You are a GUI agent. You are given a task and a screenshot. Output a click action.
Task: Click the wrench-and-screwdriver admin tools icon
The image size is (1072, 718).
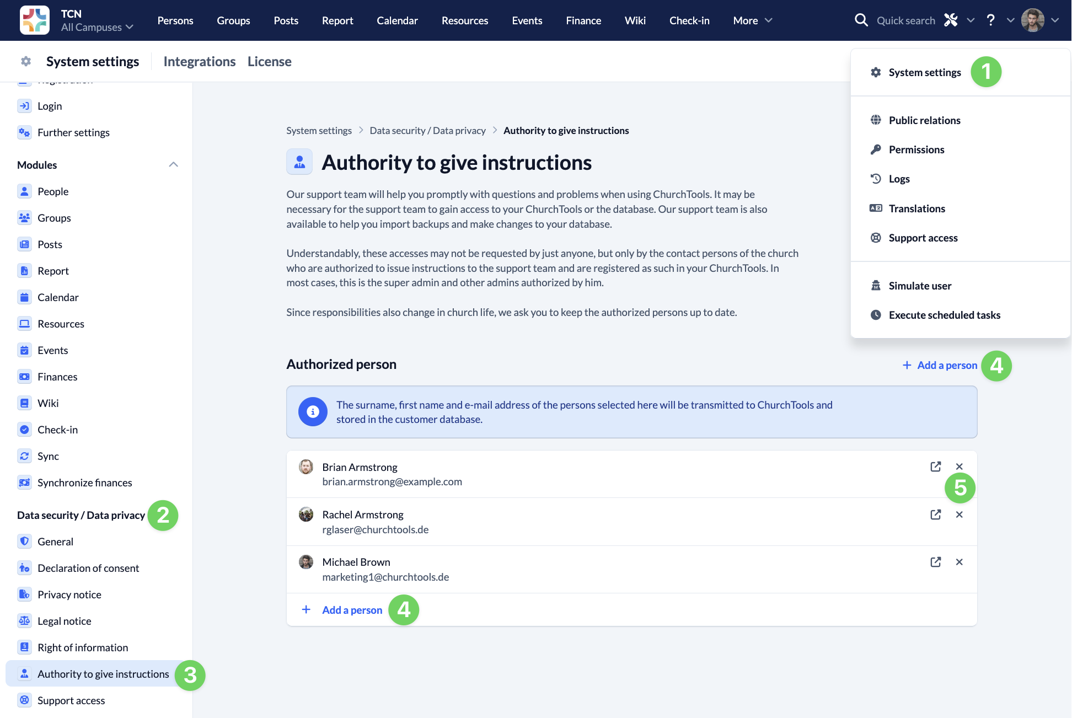[x=951, y=20]
